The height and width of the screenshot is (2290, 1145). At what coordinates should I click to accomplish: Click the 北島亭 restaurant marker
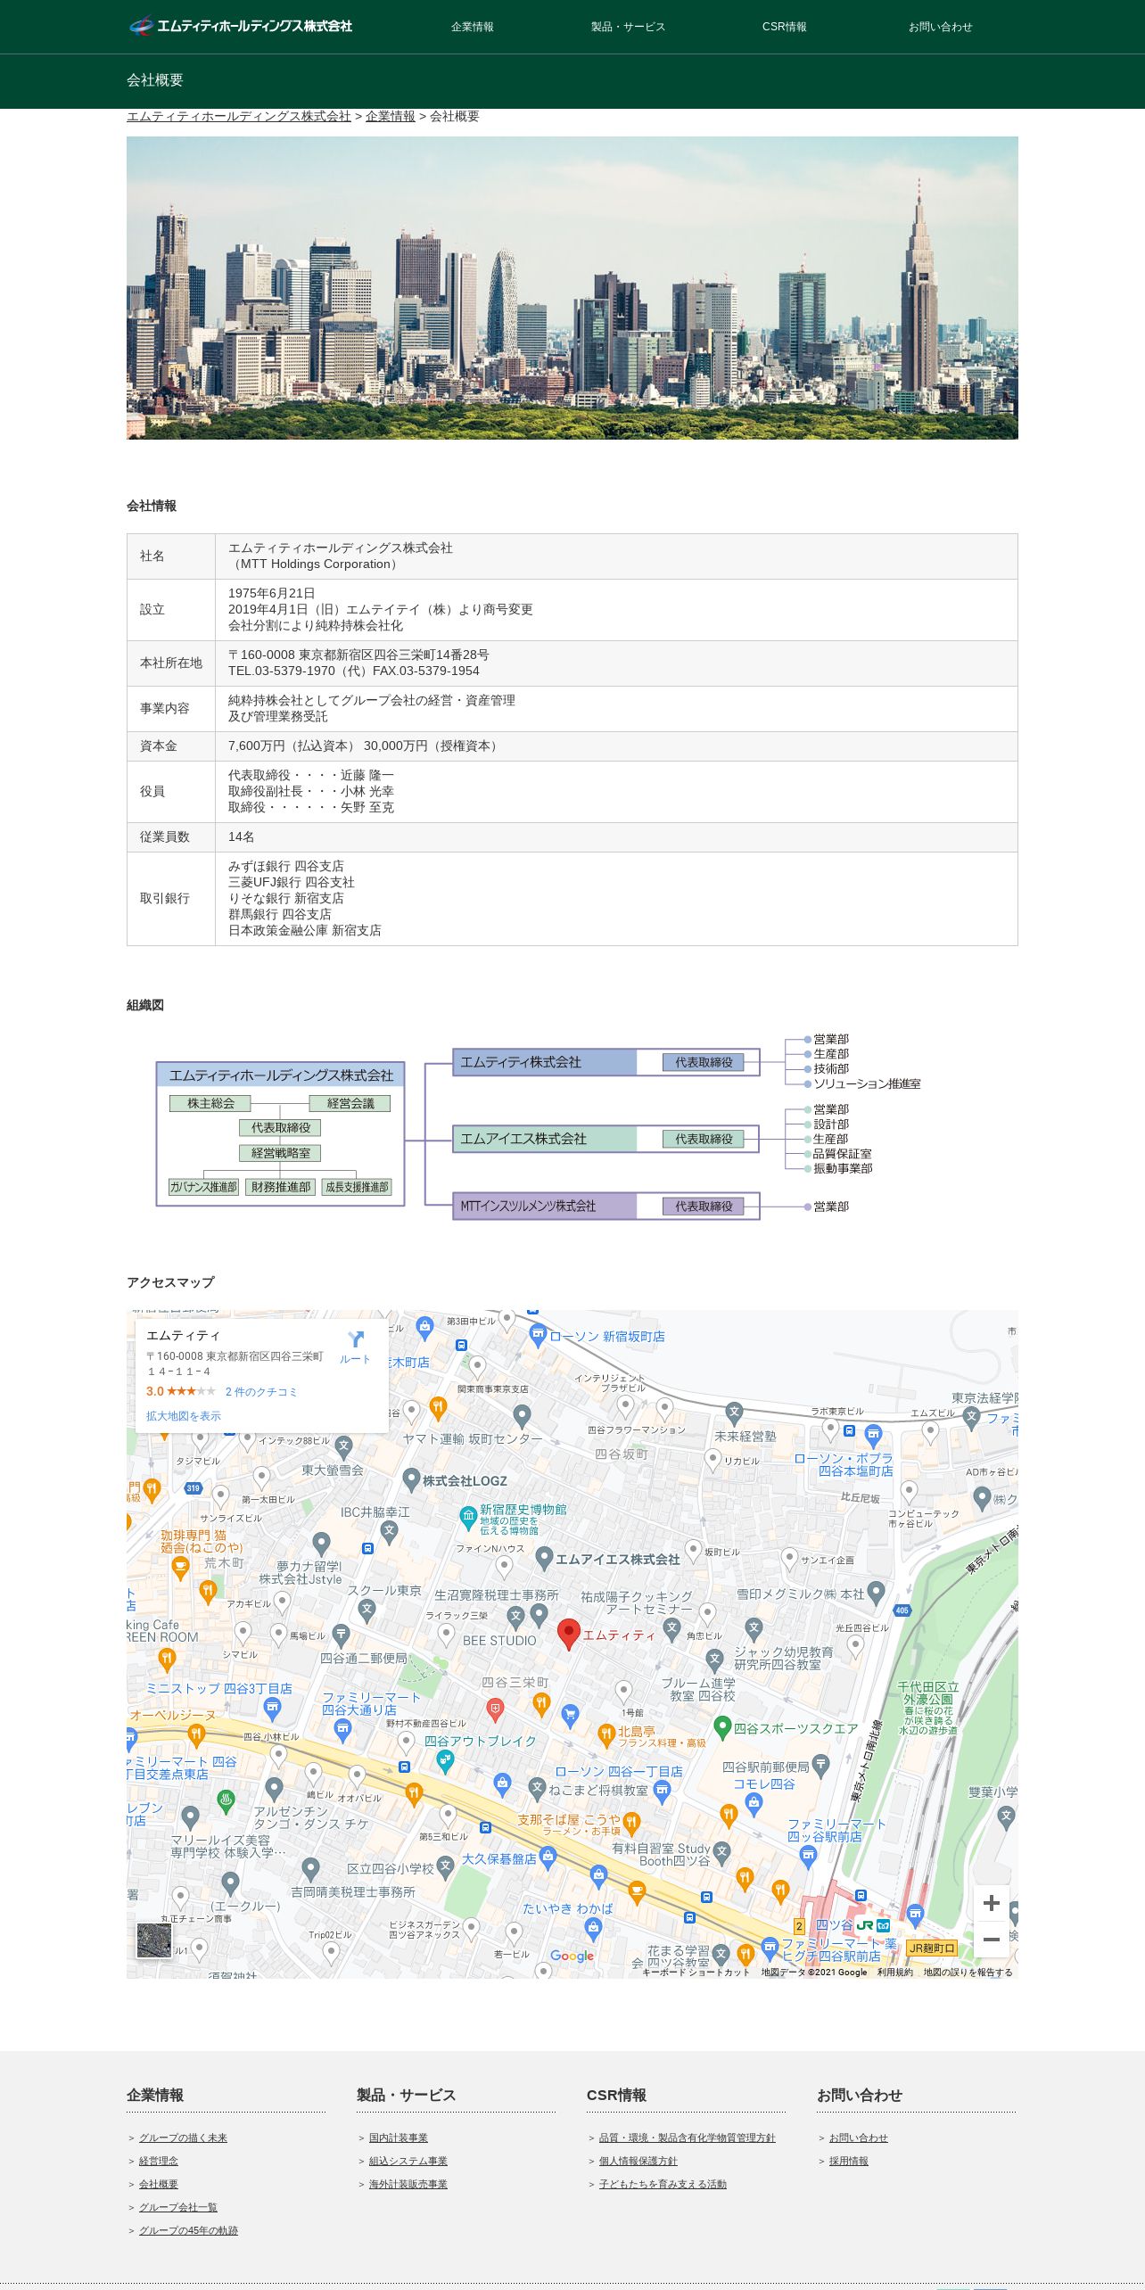[606, 1734]
